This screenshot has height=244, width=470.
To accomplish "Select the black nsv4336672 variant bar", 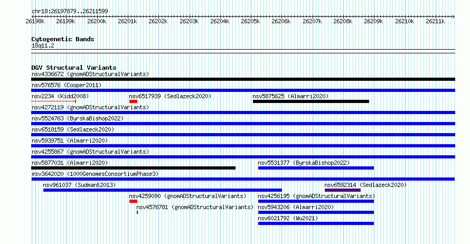I will tap(243, 79).
